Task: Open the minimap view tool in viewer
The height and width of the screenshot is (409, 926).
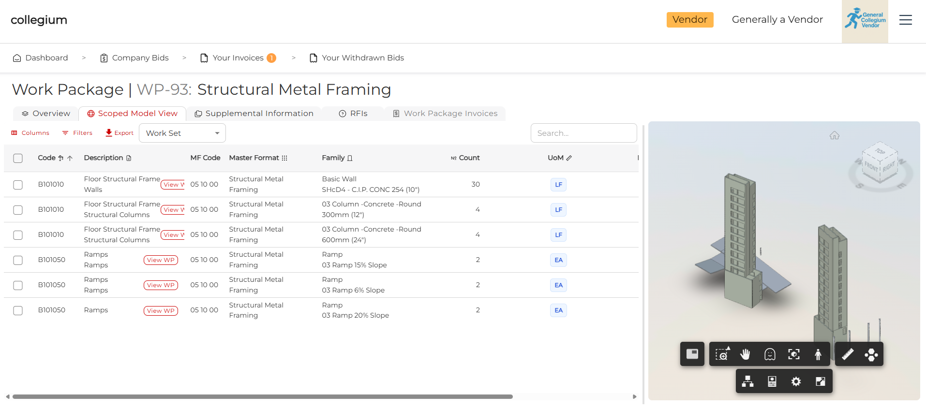Action: 692,354
